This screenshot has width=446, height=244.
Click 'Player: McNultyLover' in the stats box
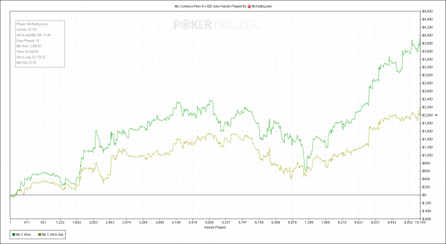(32, 24)
